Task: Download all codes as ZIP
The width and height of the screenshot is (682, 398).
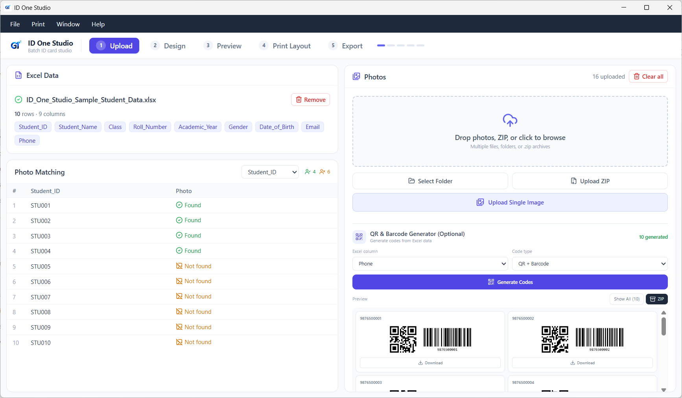Action: (657, 299)
